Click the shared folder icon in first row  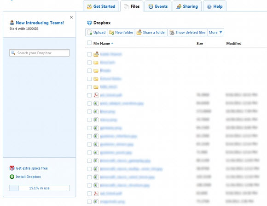(x=96, y=54)
